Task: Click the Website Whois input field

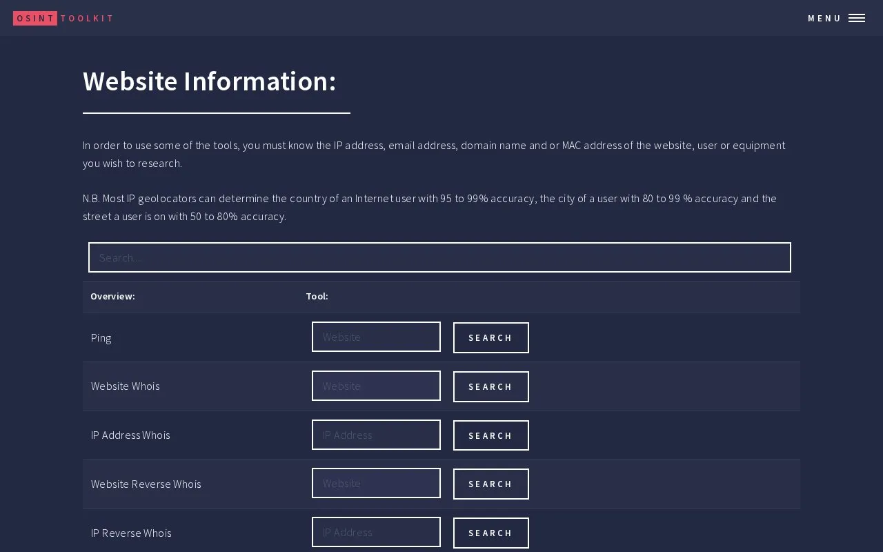Action: (376, 386)
